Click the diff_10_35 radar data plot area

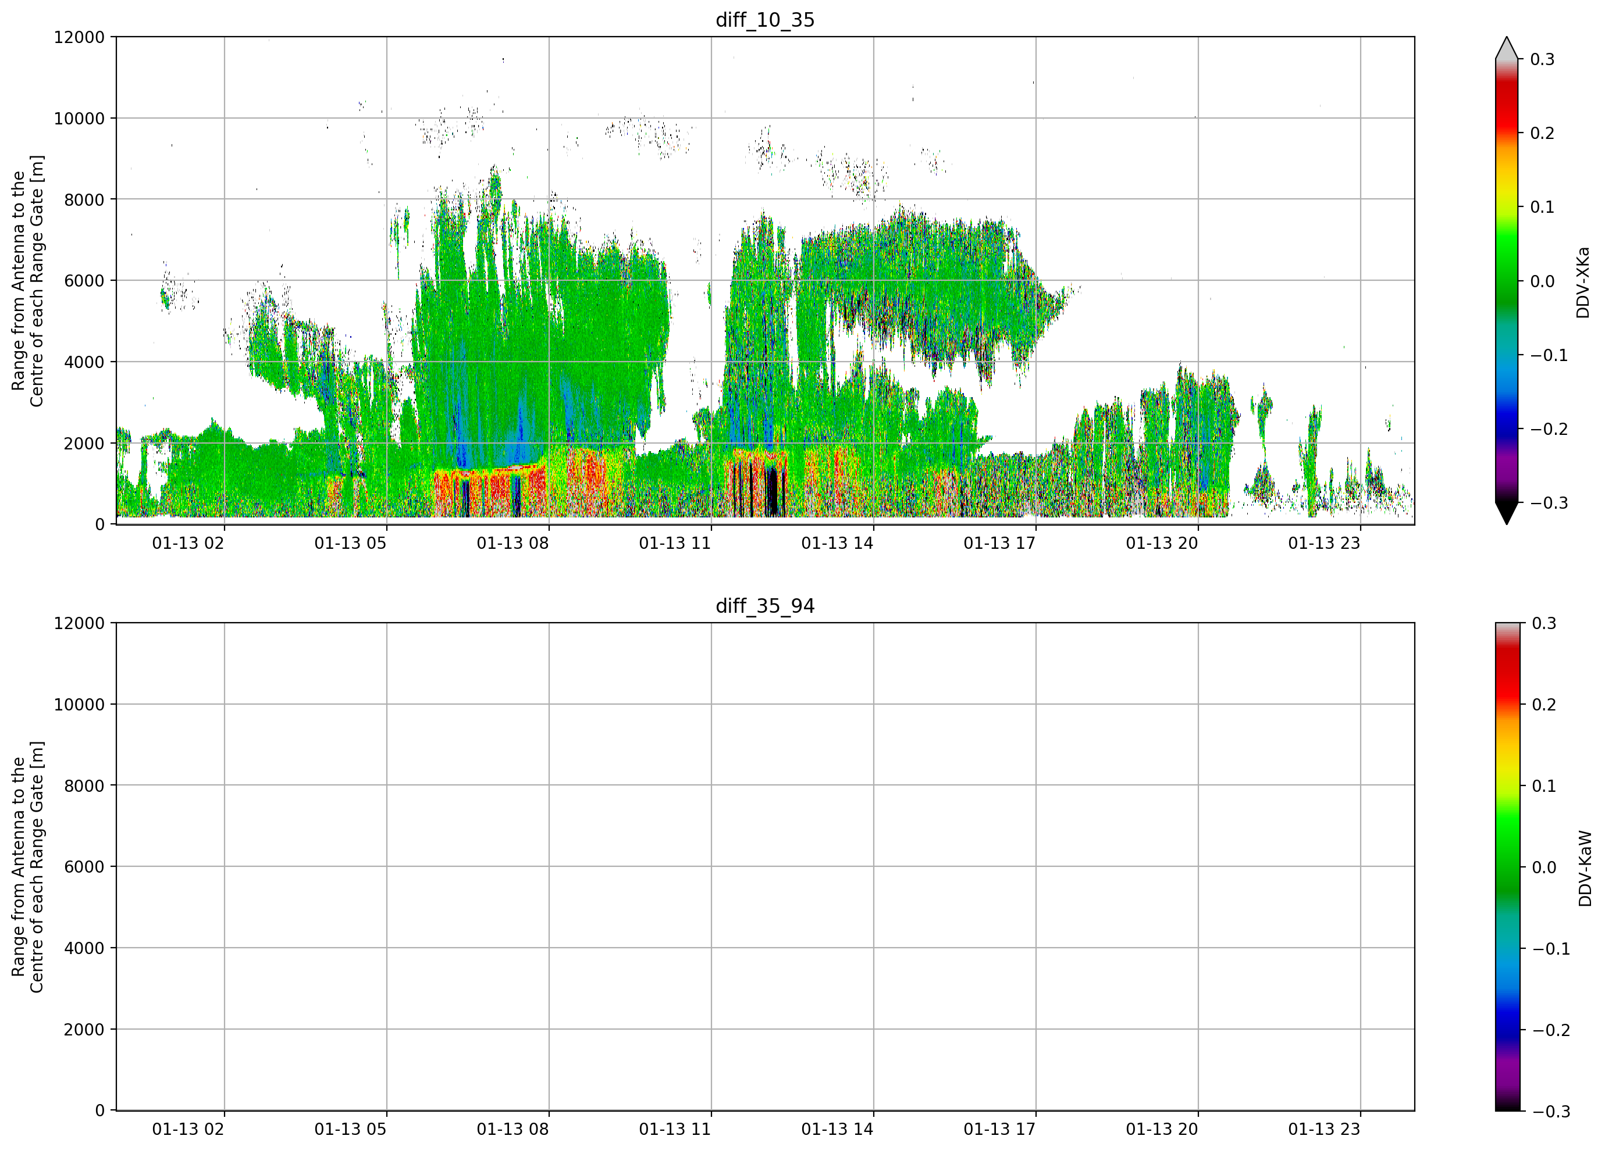(765, 281)
